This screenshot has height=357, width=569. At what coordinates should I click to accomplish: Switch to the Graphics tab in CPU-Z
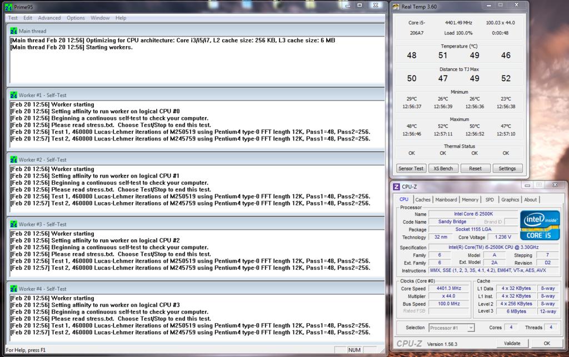pos(510,200)
